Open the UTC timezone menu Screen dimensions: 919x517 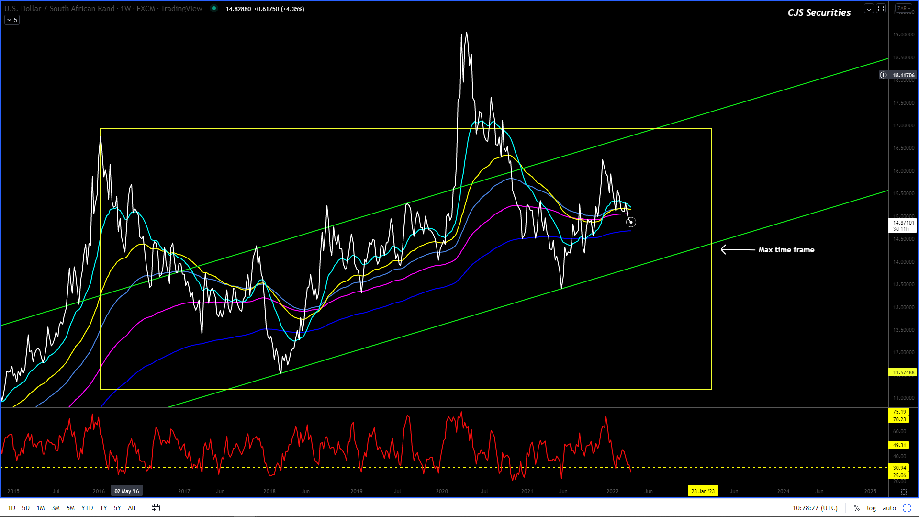[815, 508]
